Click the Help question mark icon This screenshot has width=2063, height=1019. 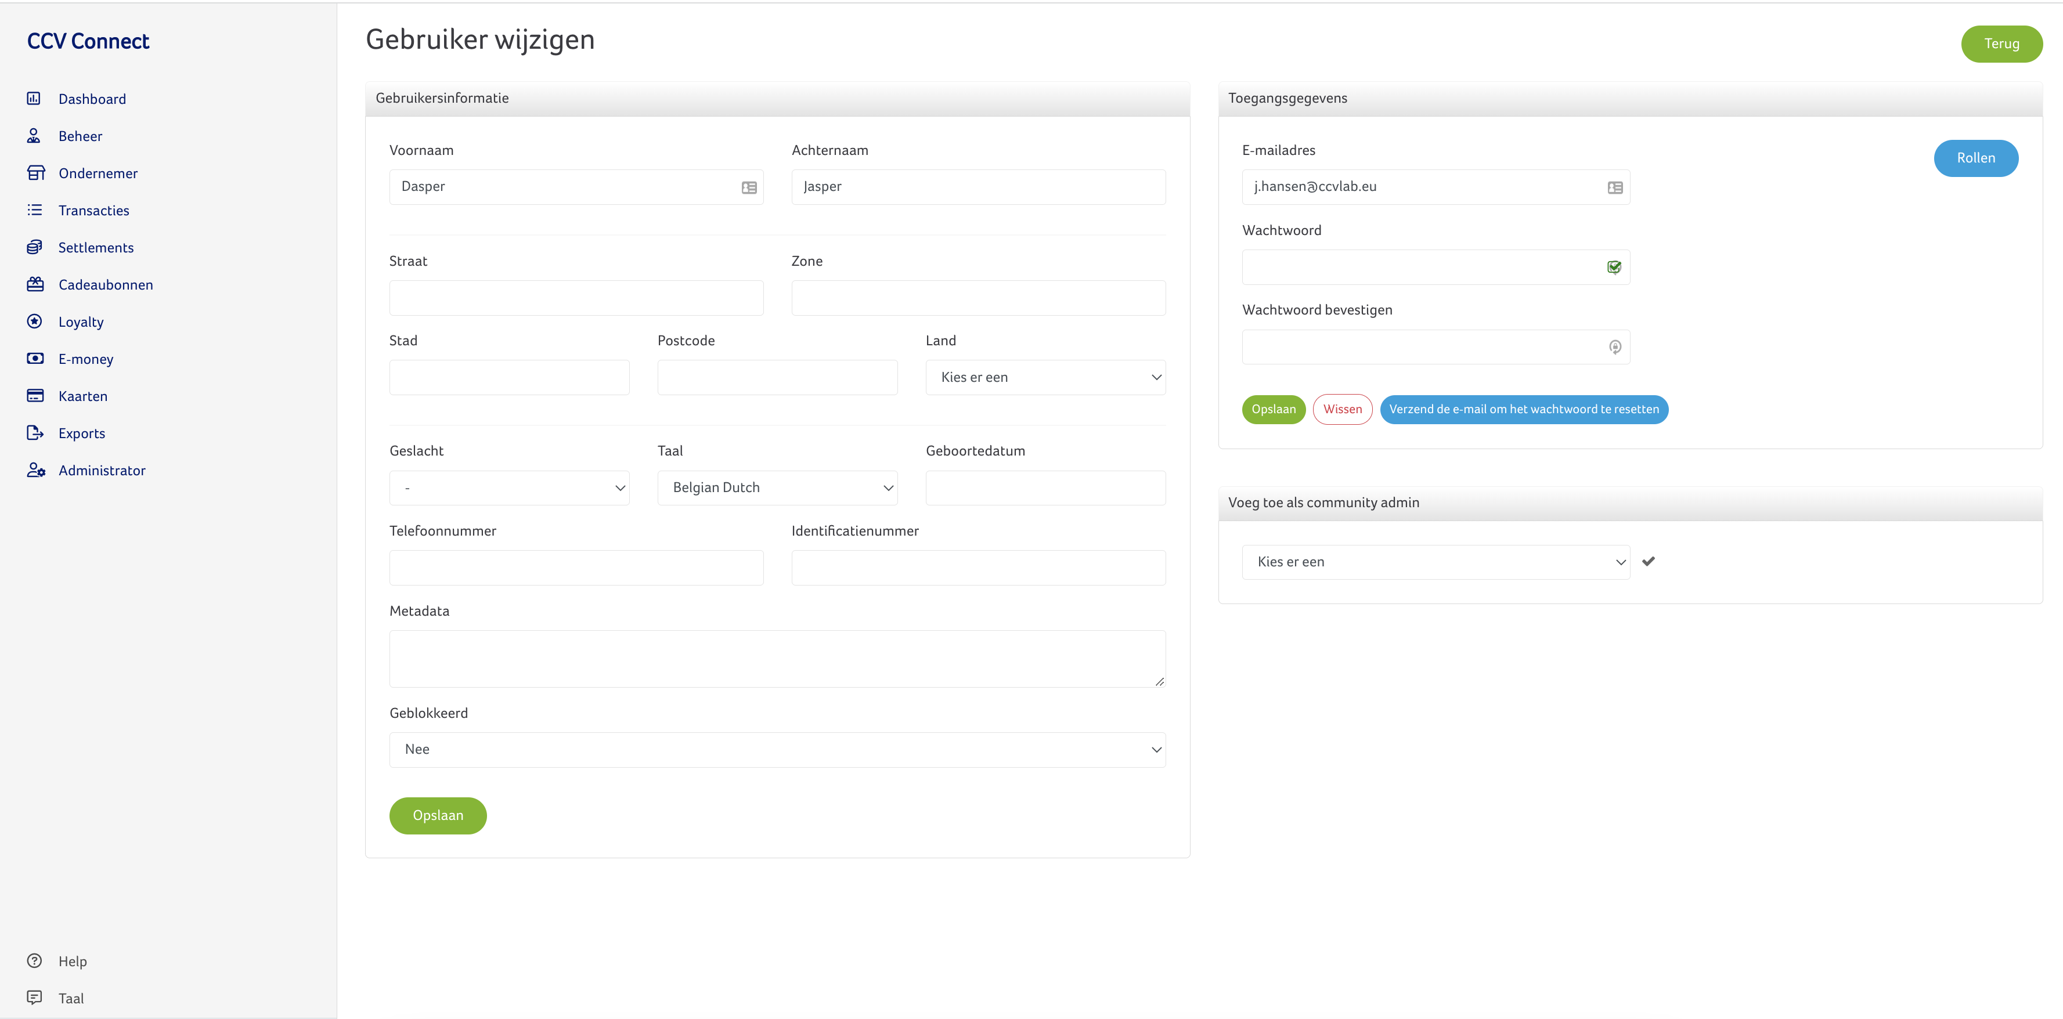[34, 960]
